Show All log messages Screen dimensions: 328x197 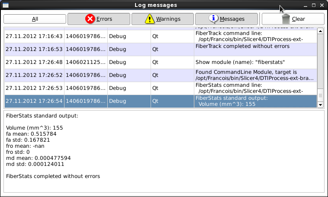coord(35,19)
